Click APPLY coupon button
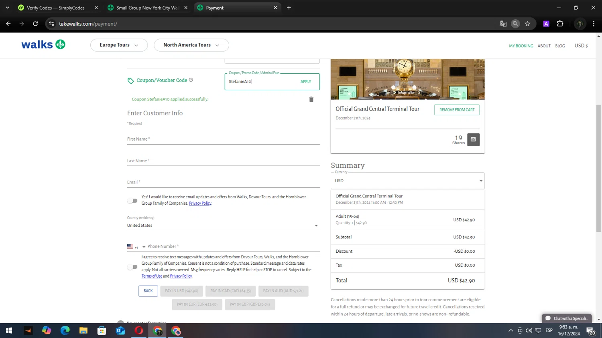The image size is (602, 338). pyautogui.click(x=306, y=82)
